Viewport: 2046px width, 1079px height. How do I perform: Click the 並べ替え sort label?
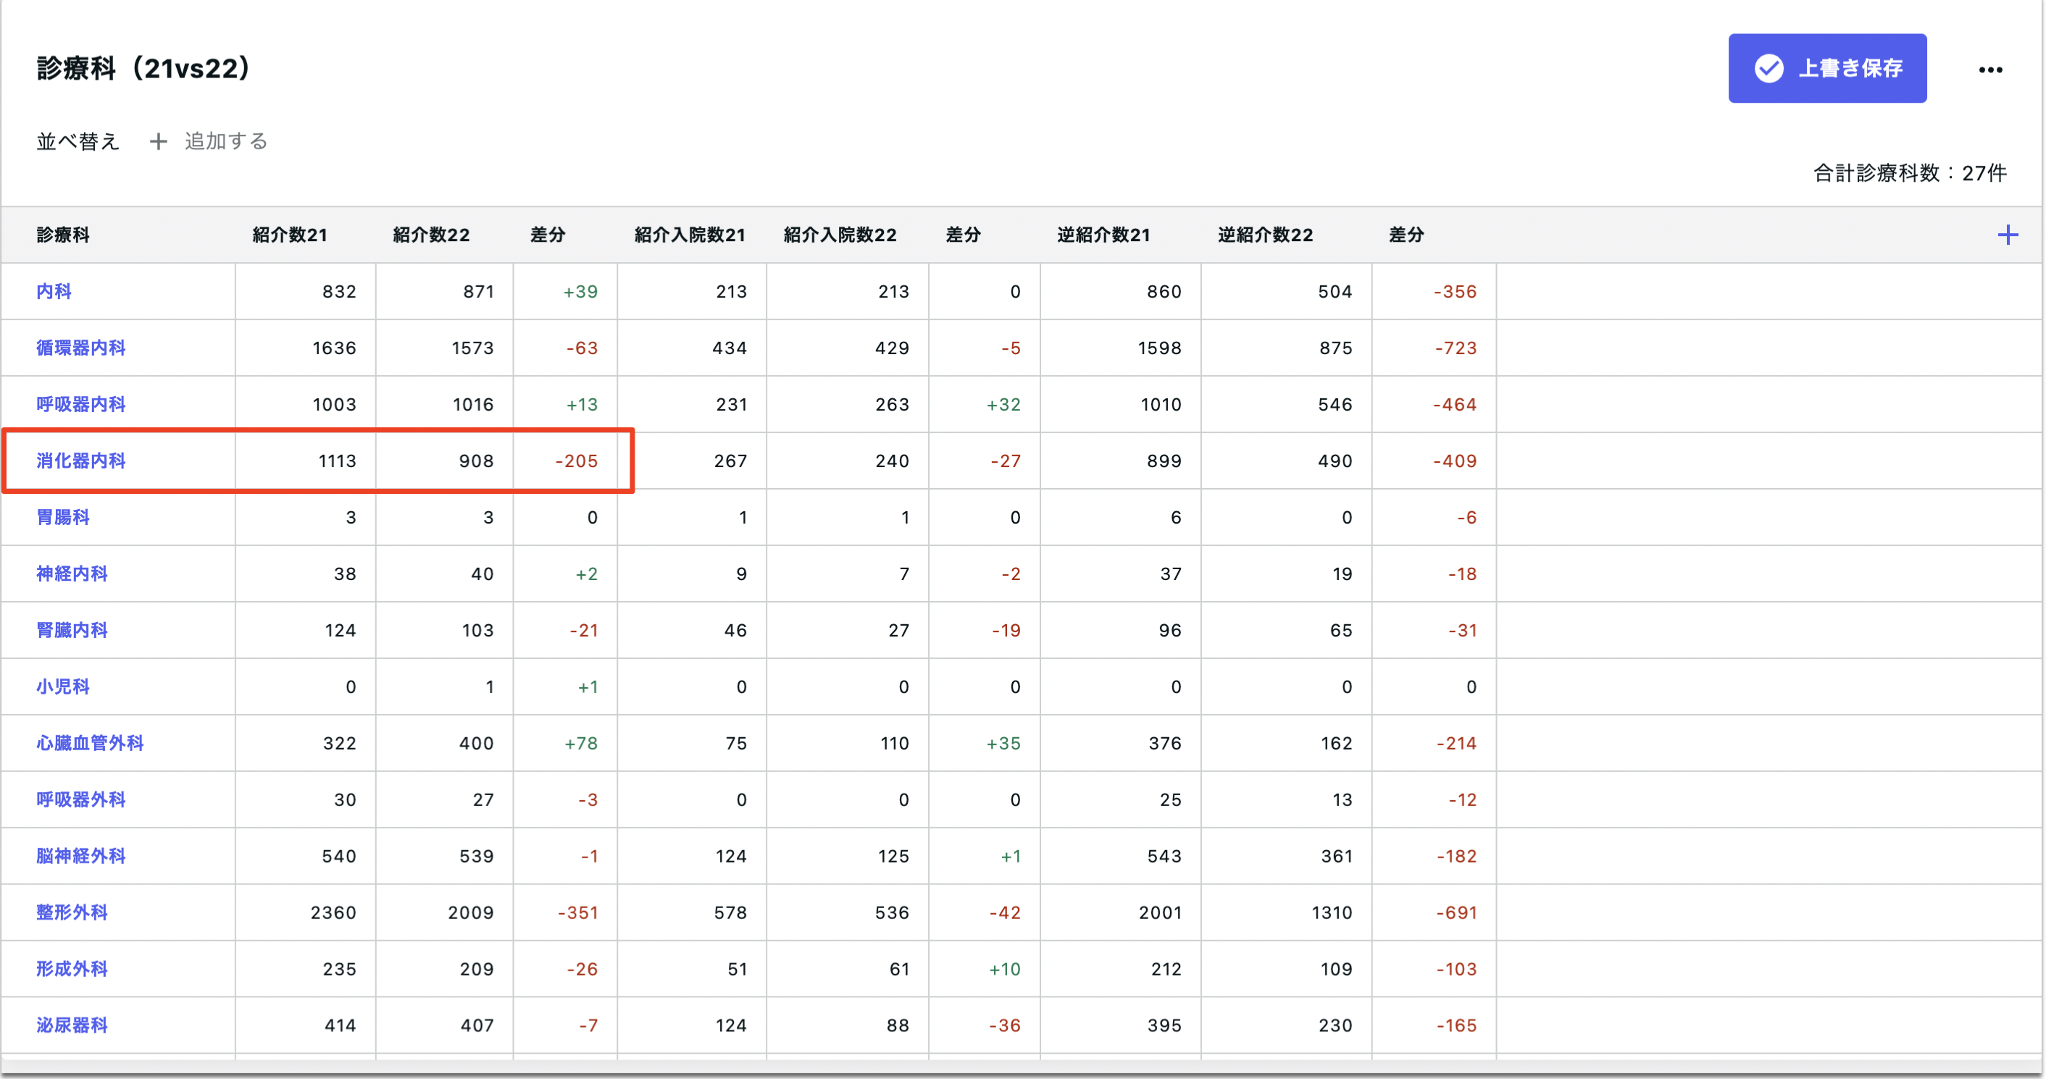78,141
